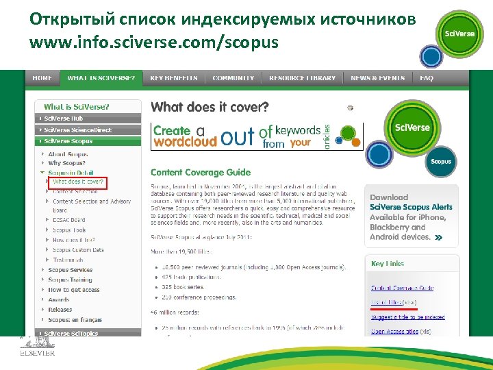The image size is (493, 370).
Task: Open the SciVerse Scopus Alerts download link
Action: [x=411, y=207]
